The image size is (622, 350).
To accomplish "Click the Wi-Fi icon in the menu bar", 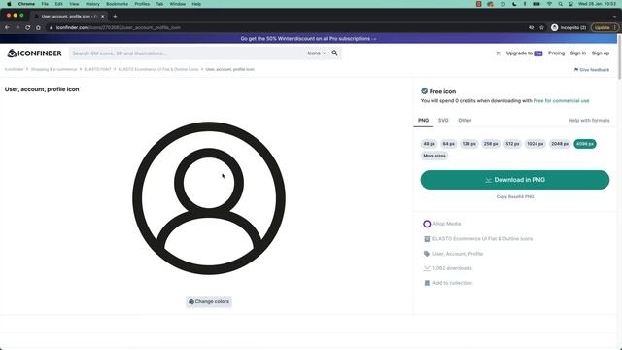I will pos(549,4).
